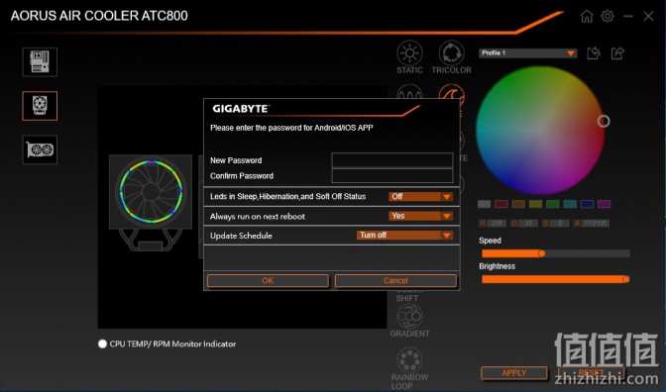Screen dimensions: 666x392
Task: Expand the Profile 1 dropdown
Action: 527,53
